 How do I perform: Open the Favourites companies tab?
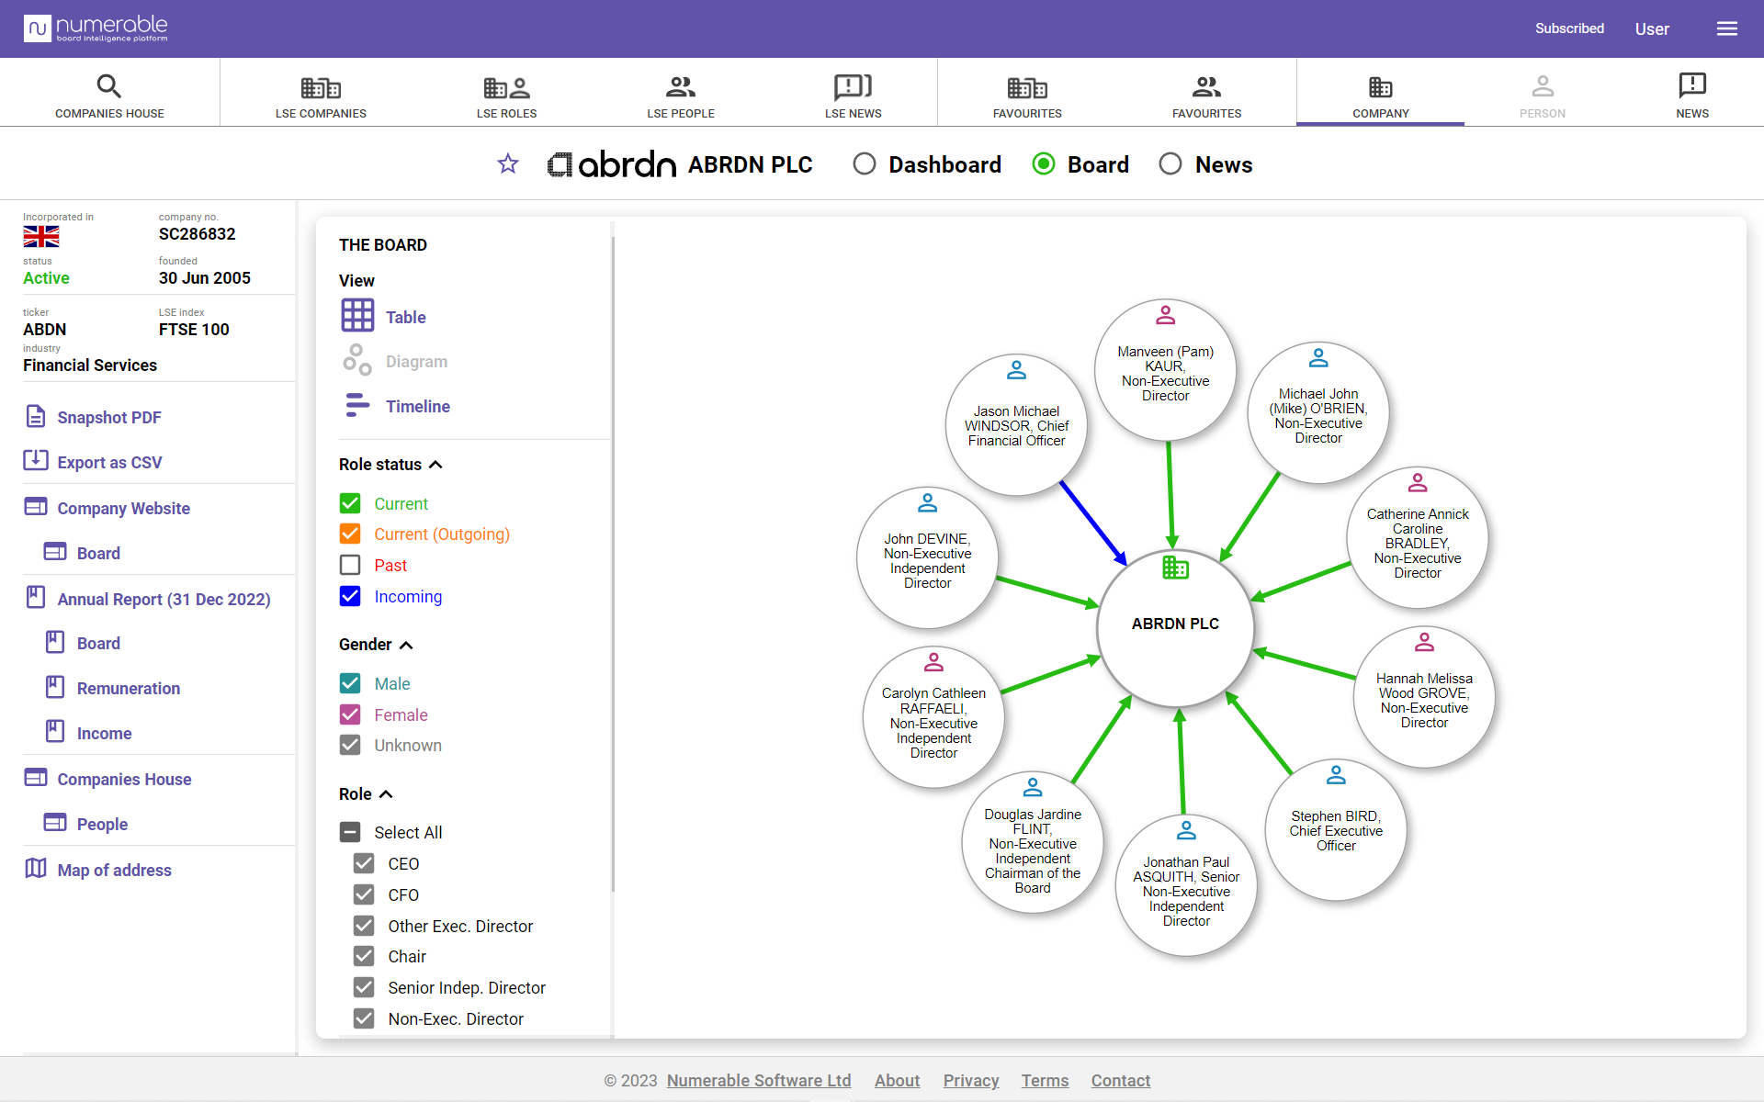1027,95
